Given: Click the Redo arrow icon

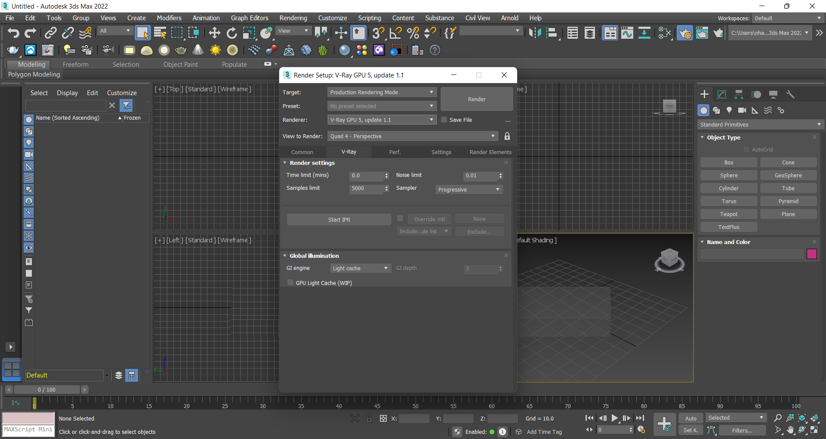Looking at the screenshot, I should tap(30, 33).
